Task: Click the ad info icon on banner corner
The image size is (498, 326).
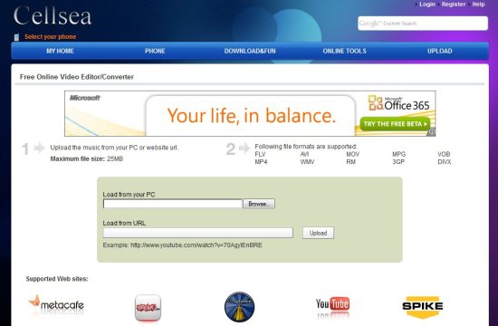Action: click(431, 132)
